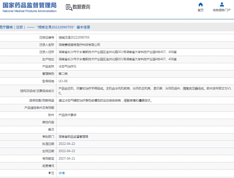This screenshot has height=178, width=234.
Task: Click the 审批部门 row label
Action: (48, 137)
